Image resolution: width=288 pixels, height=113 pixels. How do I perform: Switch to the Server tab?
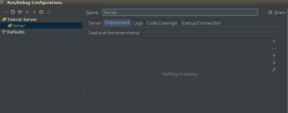95,23
